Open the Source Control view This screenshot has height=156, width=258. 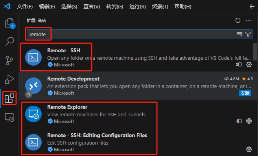coord(9,61)
